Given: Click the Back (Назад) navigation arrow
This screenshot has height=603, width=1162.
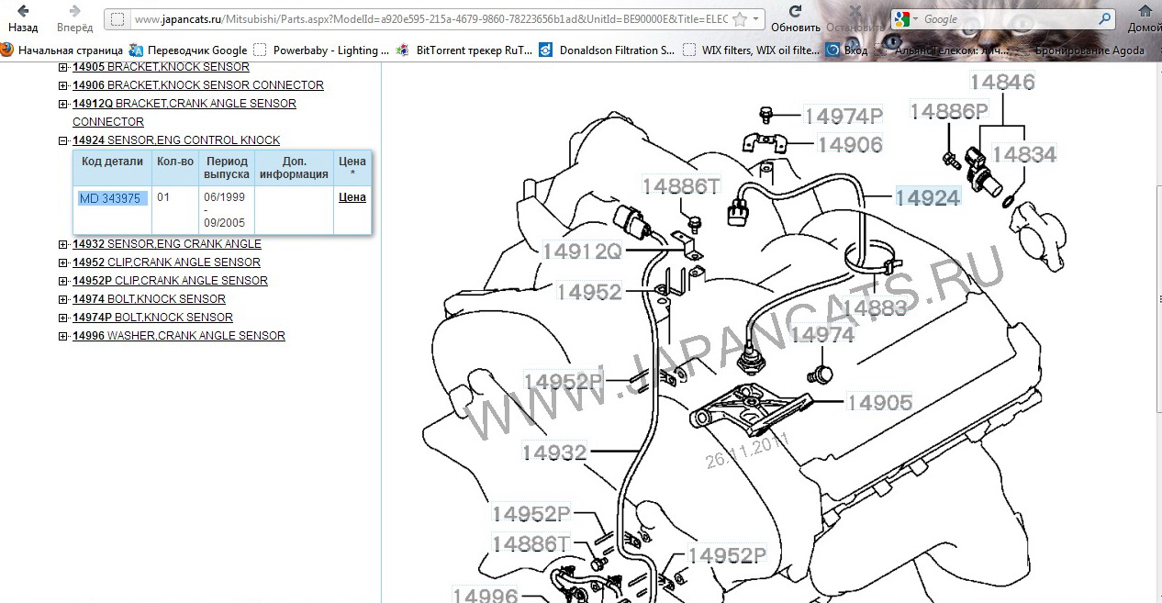Looking at the screenshot, I should point(22,12).
